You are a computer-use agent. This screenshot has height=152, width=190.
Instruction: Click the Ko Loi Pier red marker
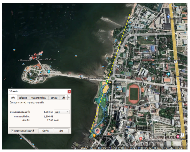tap(41, 53)
